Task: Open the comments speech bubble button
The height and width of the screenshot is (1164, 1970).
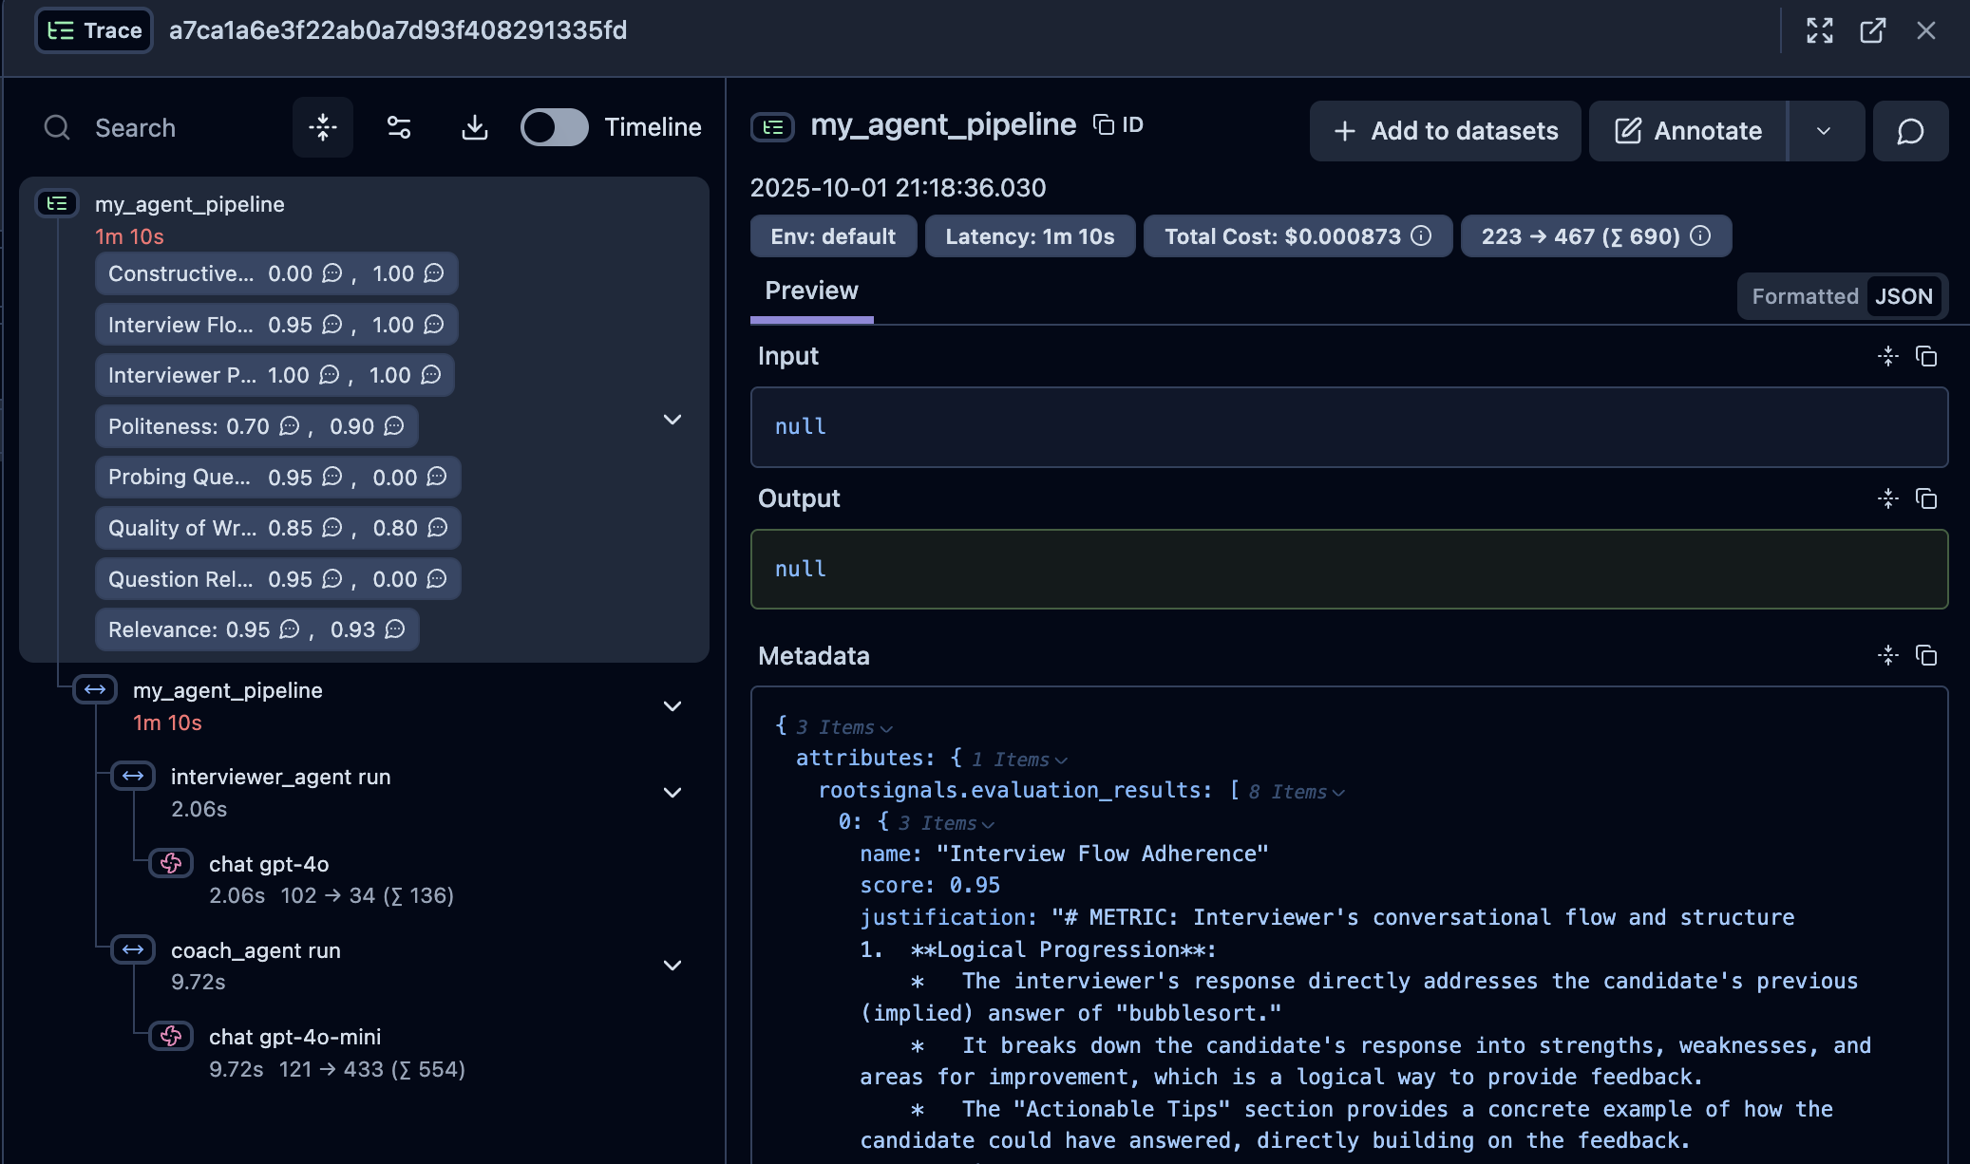Action: pos(1910,131)
